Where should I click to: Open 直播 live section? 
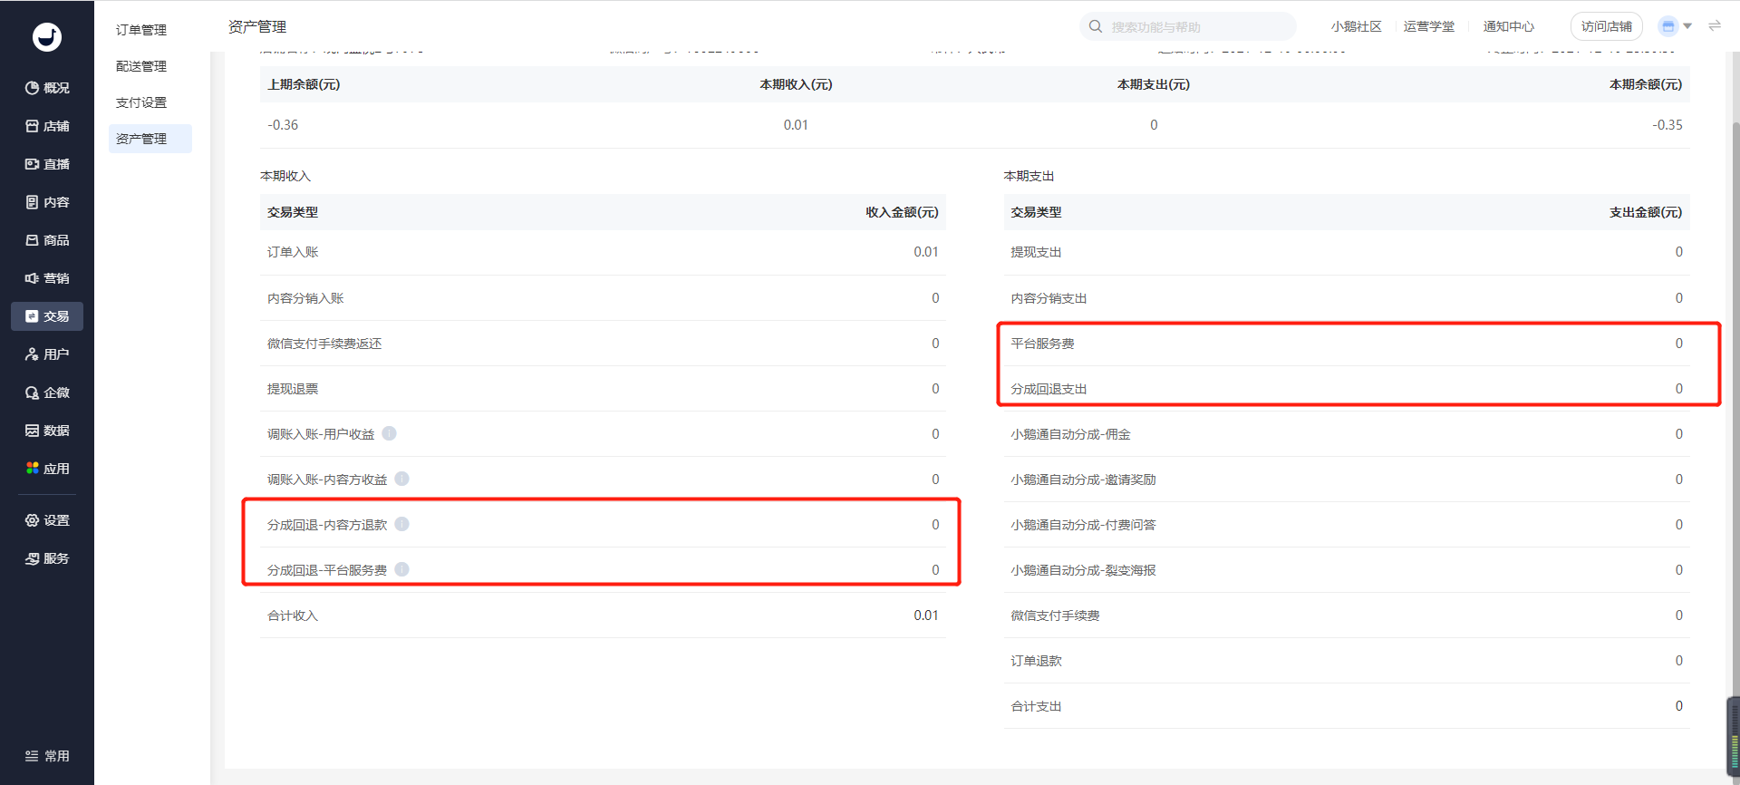tap(47, 164)
